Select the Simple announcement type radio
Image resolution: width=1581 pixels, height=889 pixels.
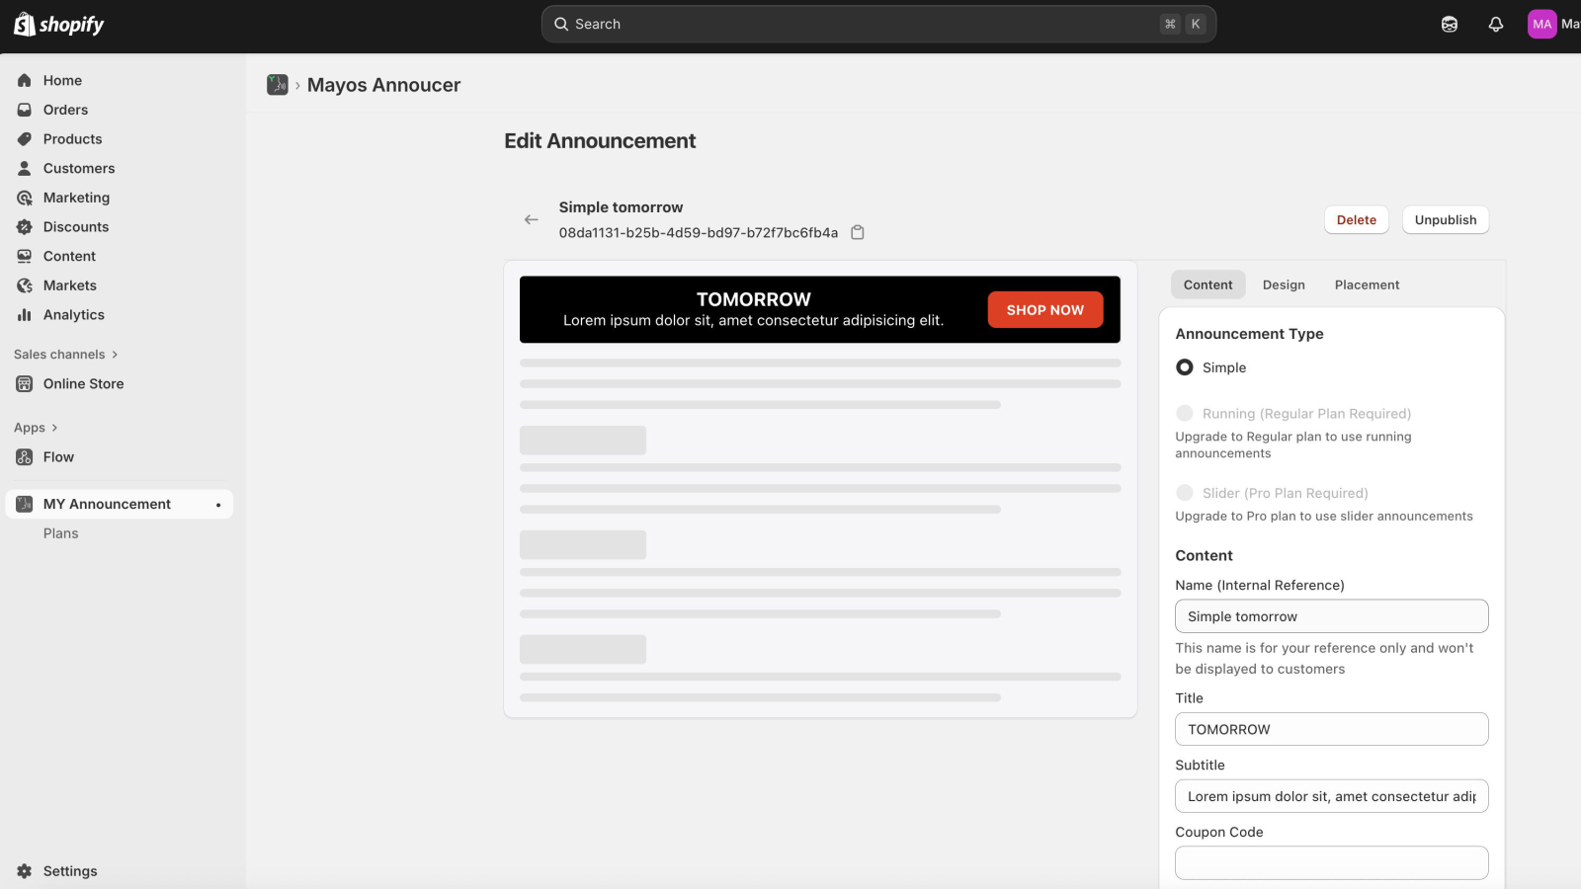[x=1185, y=367]
